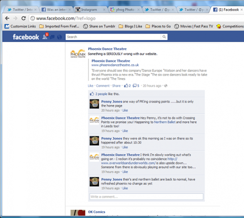Viewport: 244px width, 218px height.
Task: Open the Places to Go bookmarks folder
Action: (x=158, y=26)
